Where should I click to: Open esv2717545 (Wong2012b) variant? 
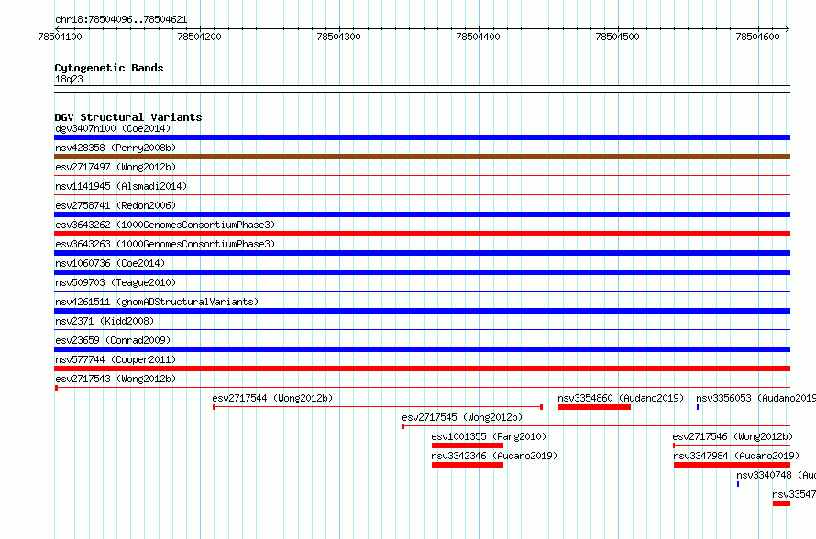pos(462,417)
